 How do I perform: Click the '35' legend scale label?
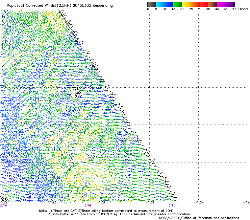pyautogui.click(x=208, y=9)
